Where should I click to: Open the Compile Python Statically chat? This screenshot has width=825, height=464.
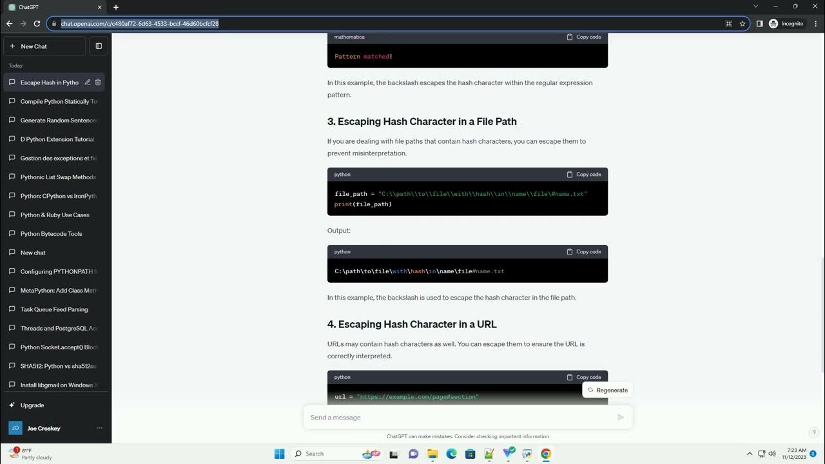click(55, 101)
